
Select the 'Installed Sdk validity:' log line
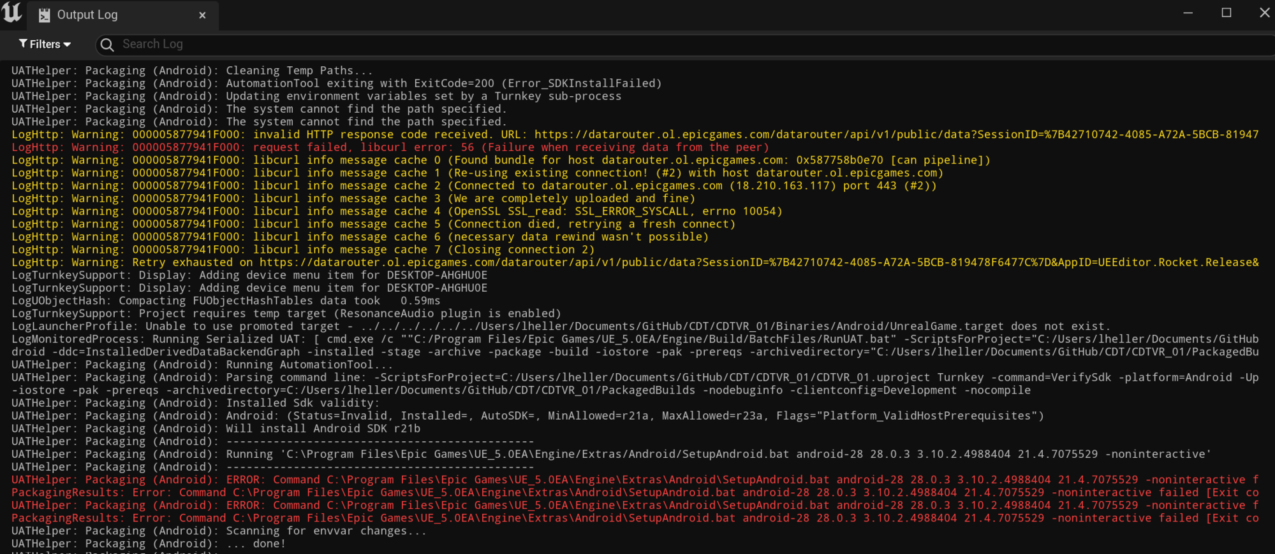195,403
